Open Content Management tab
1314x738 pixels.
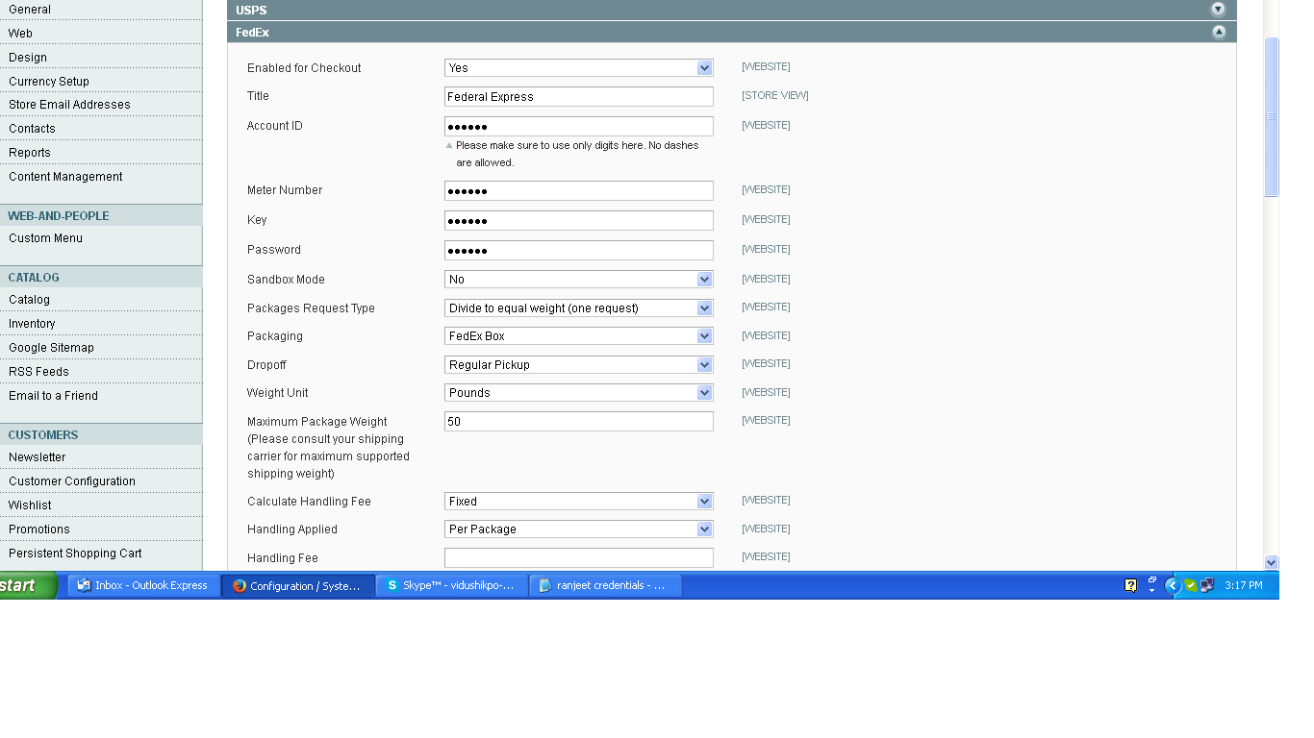click(x=101, y=176)
